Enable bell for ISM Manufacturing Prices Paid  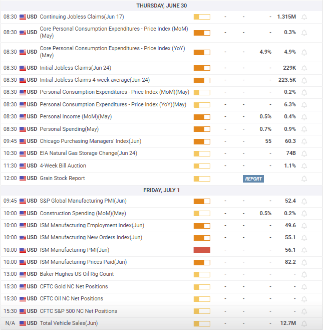304,262
